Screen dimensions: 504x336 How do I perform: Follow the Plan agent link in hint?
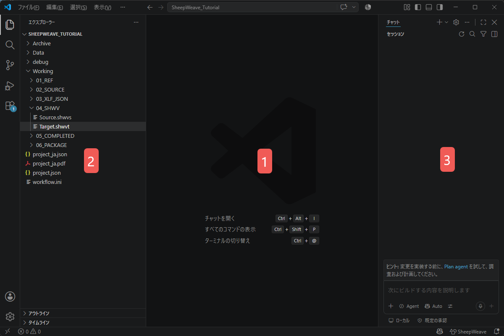(x=456, y=267)
